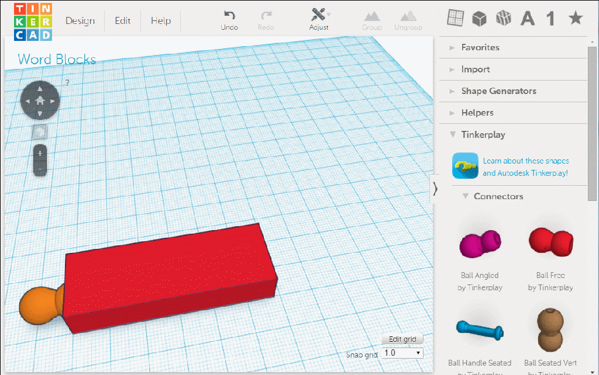The height and width of the screenshot is (375, 599).
Task: Click the home view button
Action: pyautogui.click(x=40, y=100)
